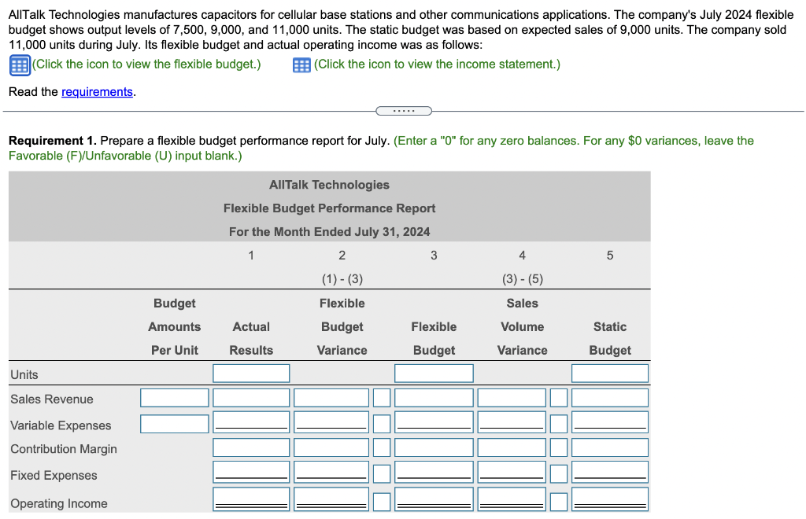The height and width of the screenshot is (519, 806).
Task: Click Variable Expenses budget amounts per unit field
Action: (174, 423)
